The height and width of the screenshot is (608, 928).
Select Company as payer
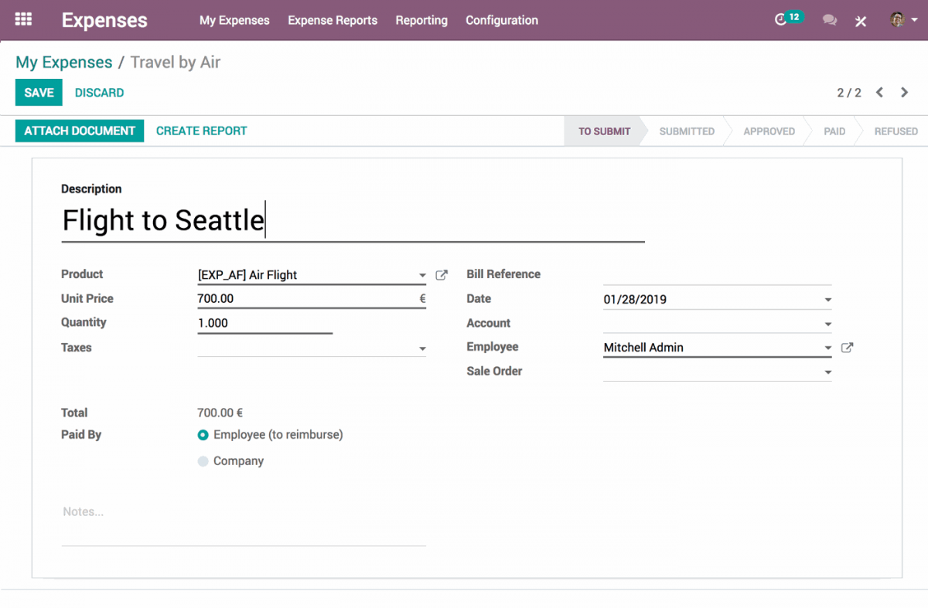pyautogui.click(x=203, y=461)
